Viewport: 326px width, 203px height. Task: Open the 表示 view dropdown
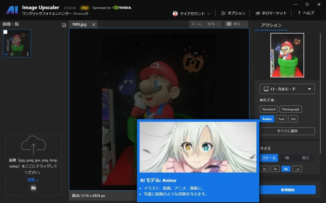pyautogui.click(x=236, y=24)
